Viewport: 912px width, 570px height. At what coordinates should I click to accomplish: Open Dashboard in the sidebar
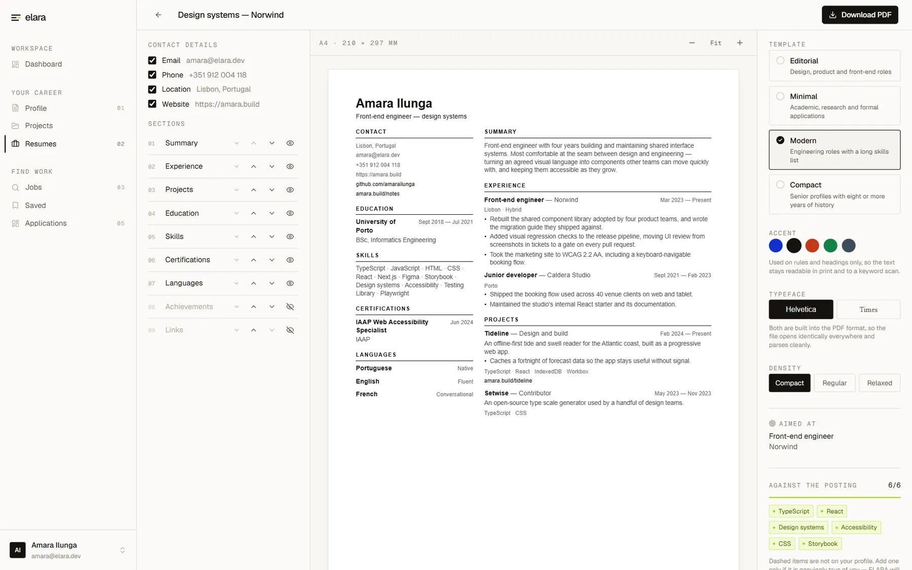coord(68,64)
